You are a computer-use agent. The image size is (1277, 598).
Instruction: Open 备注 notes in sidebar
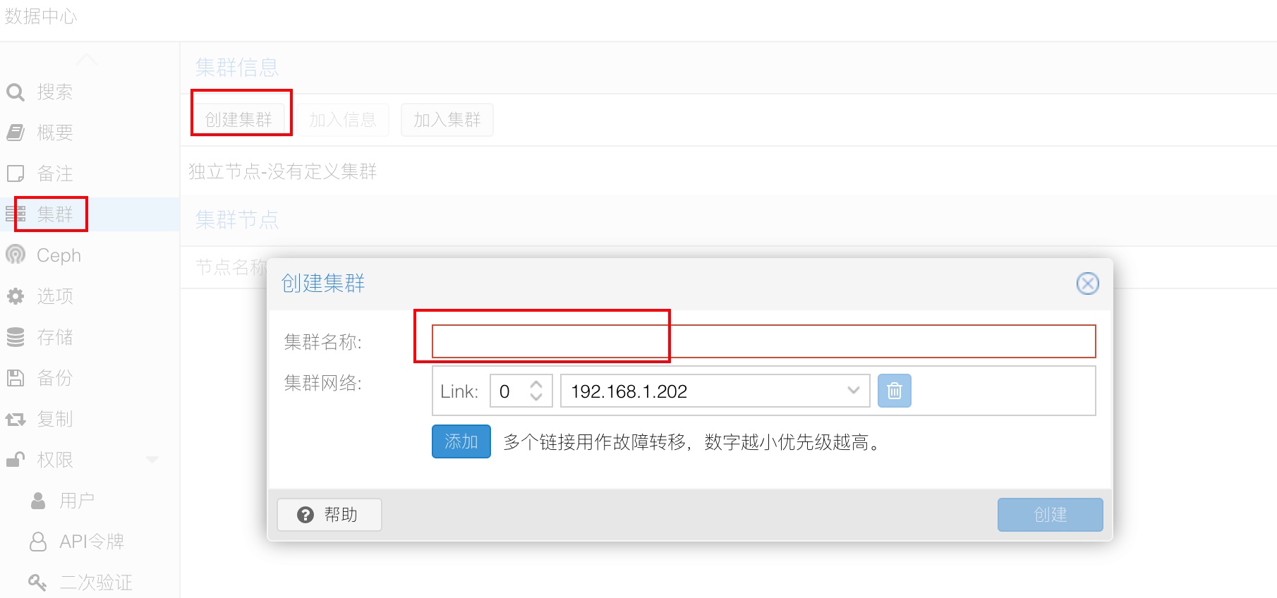click(x=54, y=173)
